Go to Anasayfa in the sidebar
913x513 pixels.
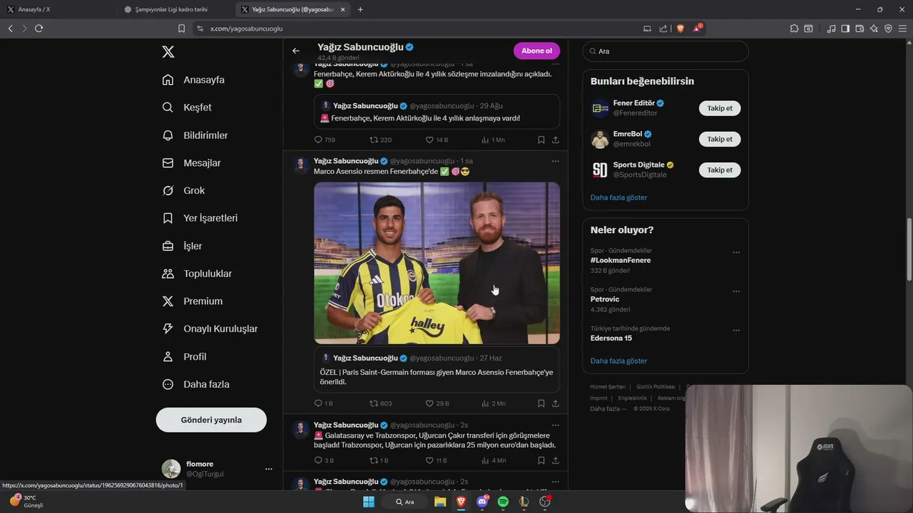click(193, 80)
